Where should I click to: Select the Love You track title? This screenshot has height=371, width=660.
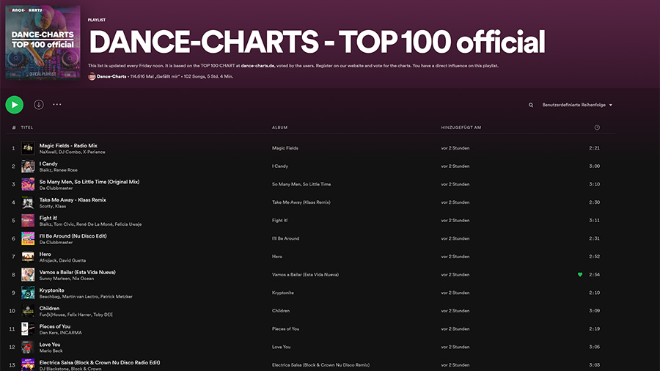50,345
